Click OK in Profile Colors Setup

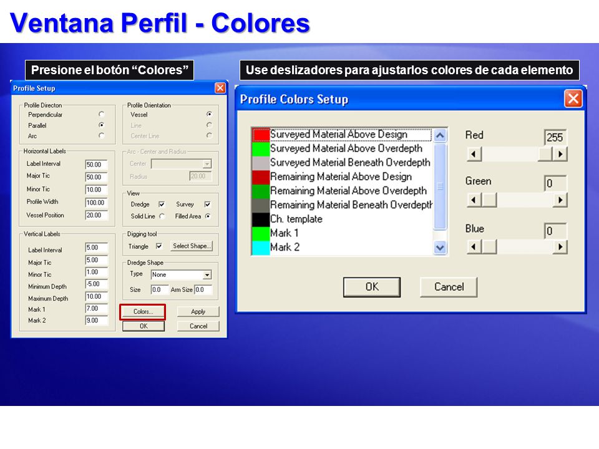372,287
